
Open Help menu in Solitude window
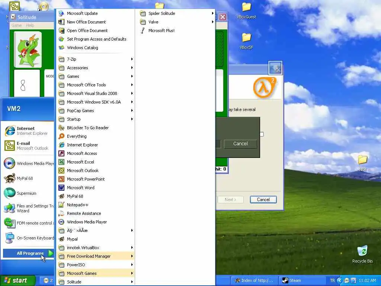(x=30, y=25)
